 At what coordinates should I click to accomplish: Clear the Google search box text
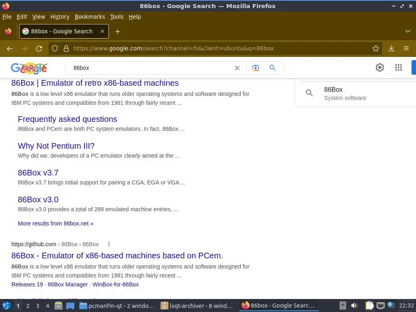pos(237,68)
